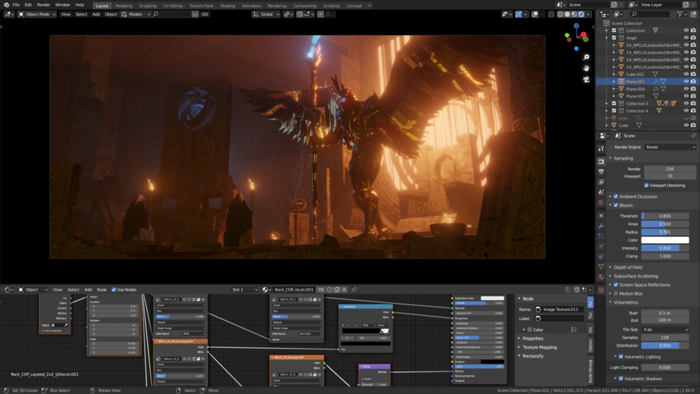700x394 pixels.
Task: Enable the Motion Blur checkbox
Action: 616,294
